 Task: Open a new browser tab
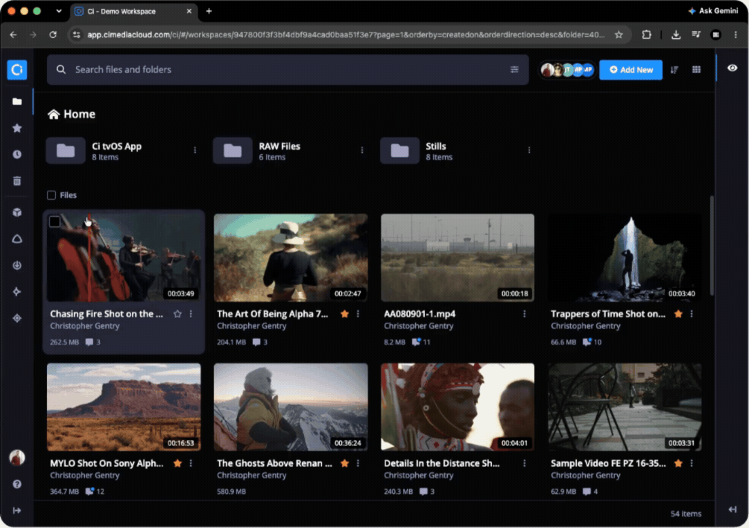click(x=209, y=11)
